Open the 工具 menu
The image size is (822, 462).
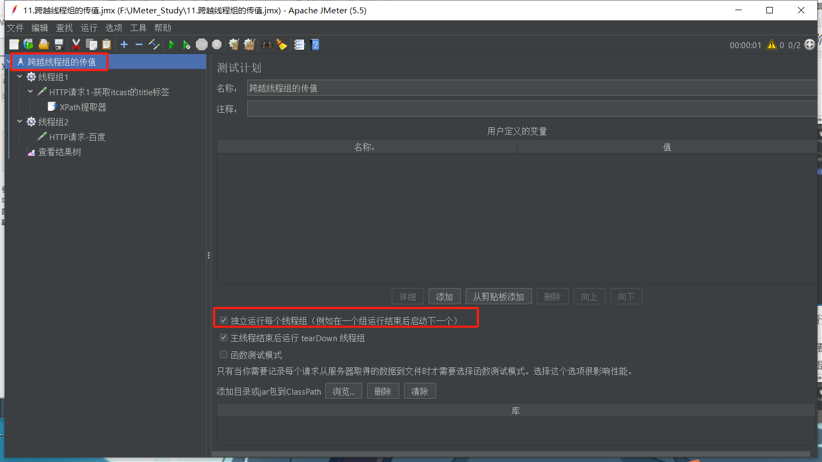pos(138,28)
